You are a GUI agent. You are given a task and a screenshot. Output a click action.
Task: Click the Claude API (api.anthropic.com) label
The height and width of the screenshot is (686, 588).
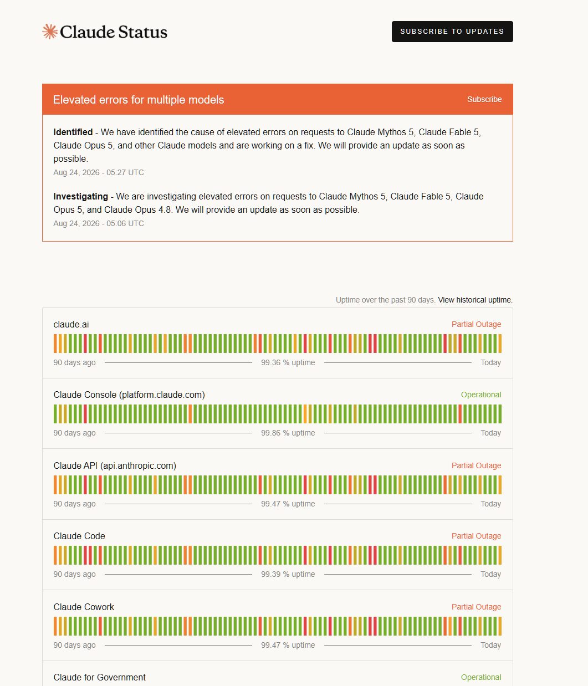click(115, 465)
